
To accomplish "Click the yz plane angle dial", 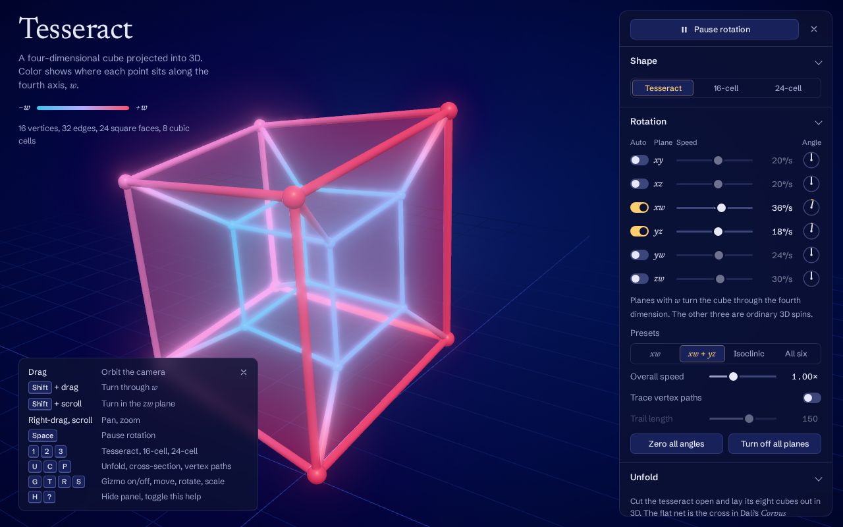I will (811, 231).
